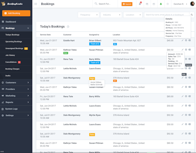Click the hamburger menu icon

36,4
